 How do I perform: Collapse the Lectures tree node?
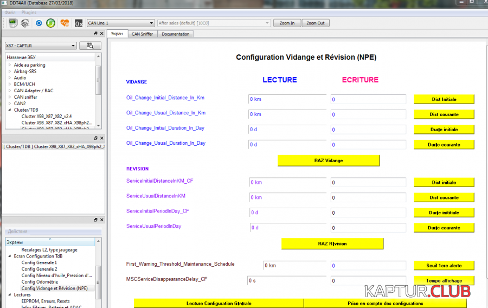coord(10,294)
